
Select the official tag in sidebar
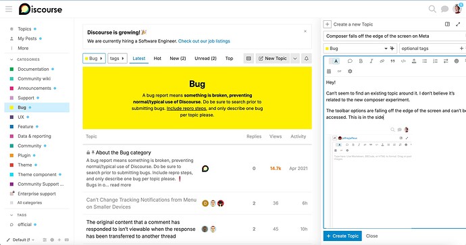point(24,225)
